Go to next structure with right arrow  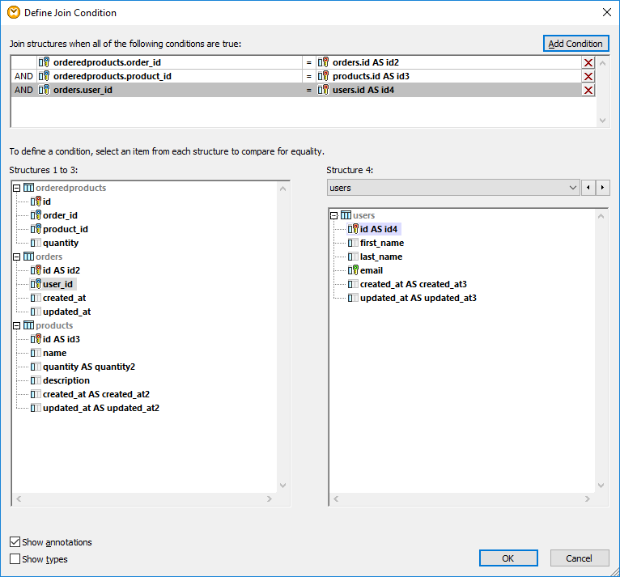click(602, 188)
